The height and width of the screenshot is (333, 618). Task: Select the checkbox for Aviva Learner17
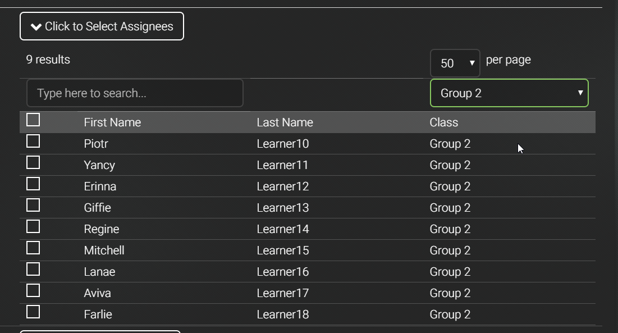pos(33,290)
